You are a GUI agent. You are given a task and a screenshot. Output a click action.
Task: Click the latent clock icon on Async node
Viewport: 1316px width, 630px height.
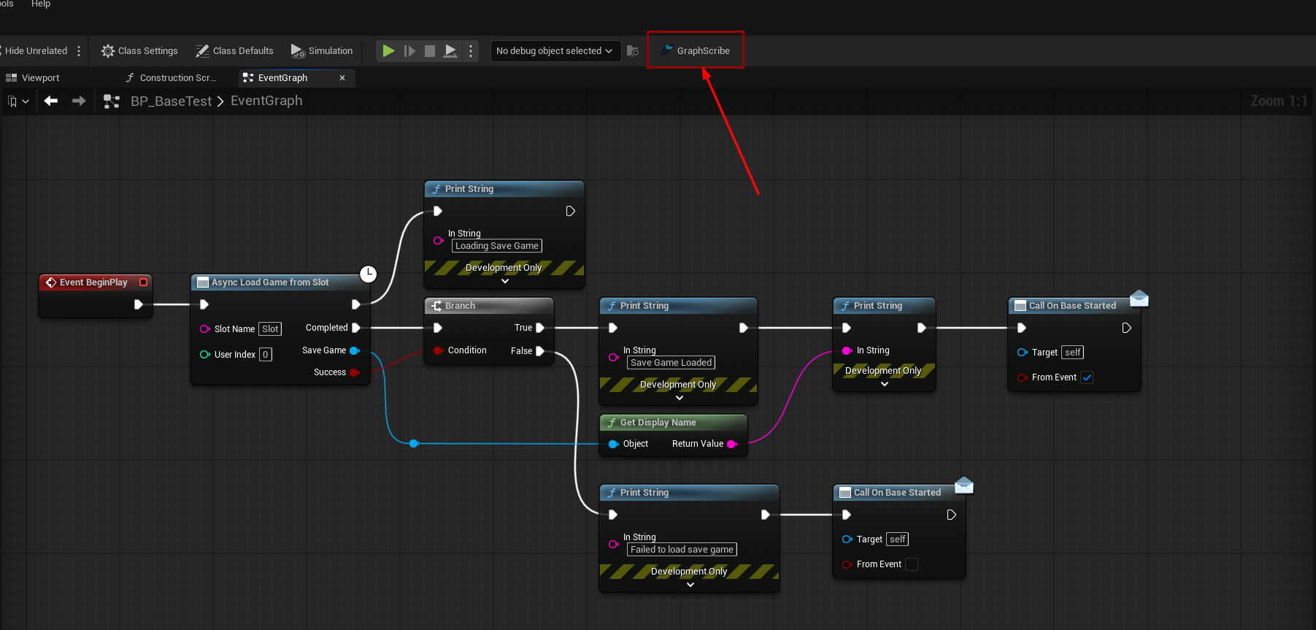369,274
